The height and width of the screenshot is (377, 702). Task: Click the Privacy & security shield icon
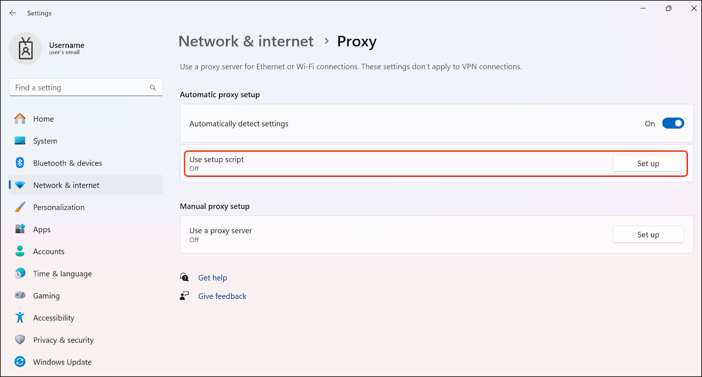point(20,340)
